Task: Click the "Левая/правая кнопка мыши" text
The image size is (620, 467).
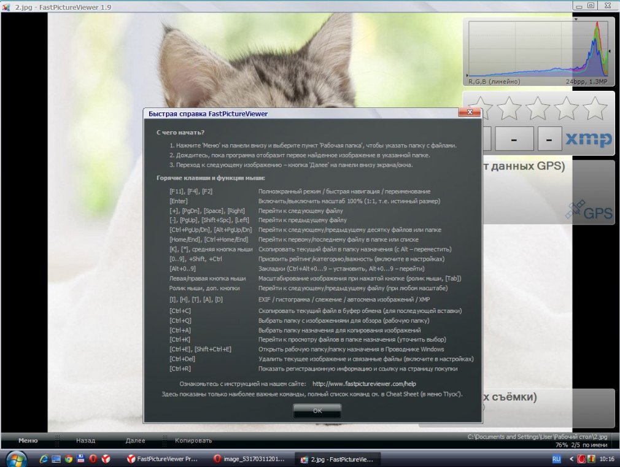Action: click(x=207, y=279)
